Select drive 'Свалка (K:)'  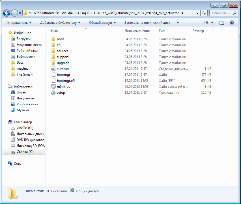(x=24, y=152)
